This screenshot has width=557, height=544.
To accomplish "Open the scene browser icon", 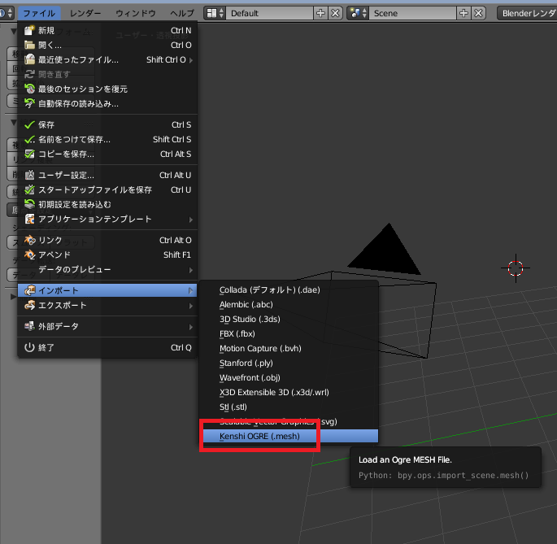I will [358, 14].
